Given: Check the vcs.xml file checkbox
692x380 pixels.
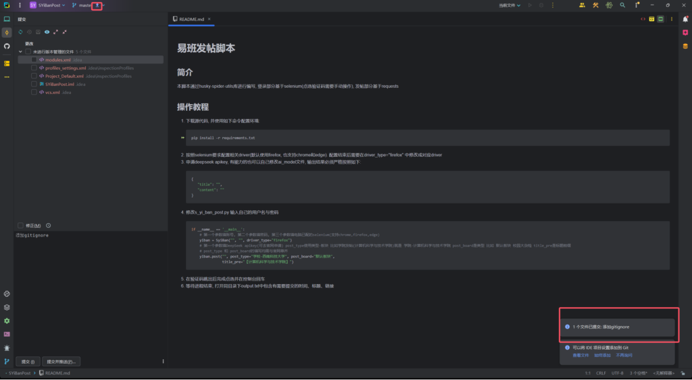Looking at the screenshot, I should (34, 92).
